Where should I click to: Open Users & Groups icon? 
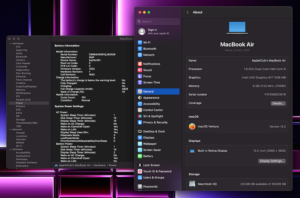140,178
